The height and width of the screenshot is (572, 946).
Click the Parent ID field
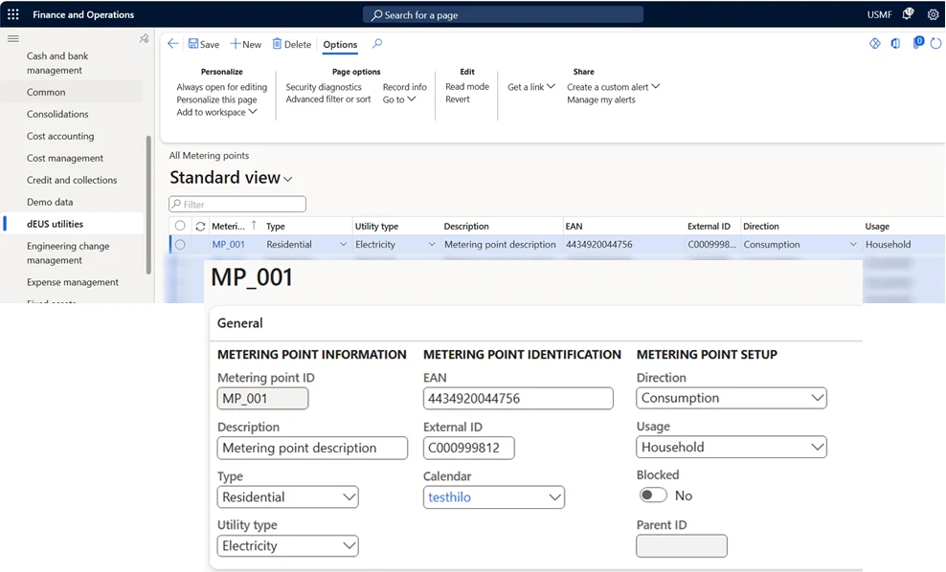[x=681, y=546]
